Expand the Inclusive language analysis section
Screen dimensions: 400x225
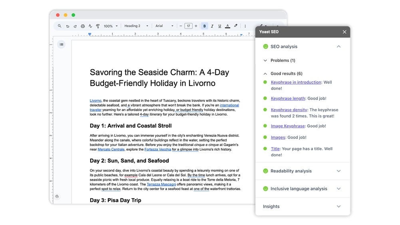coord(338,189)
